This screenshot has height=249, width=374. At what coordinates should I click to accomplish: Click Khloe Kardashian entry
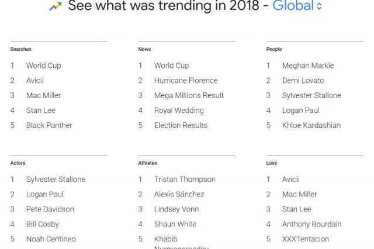[x=311, y=125]
